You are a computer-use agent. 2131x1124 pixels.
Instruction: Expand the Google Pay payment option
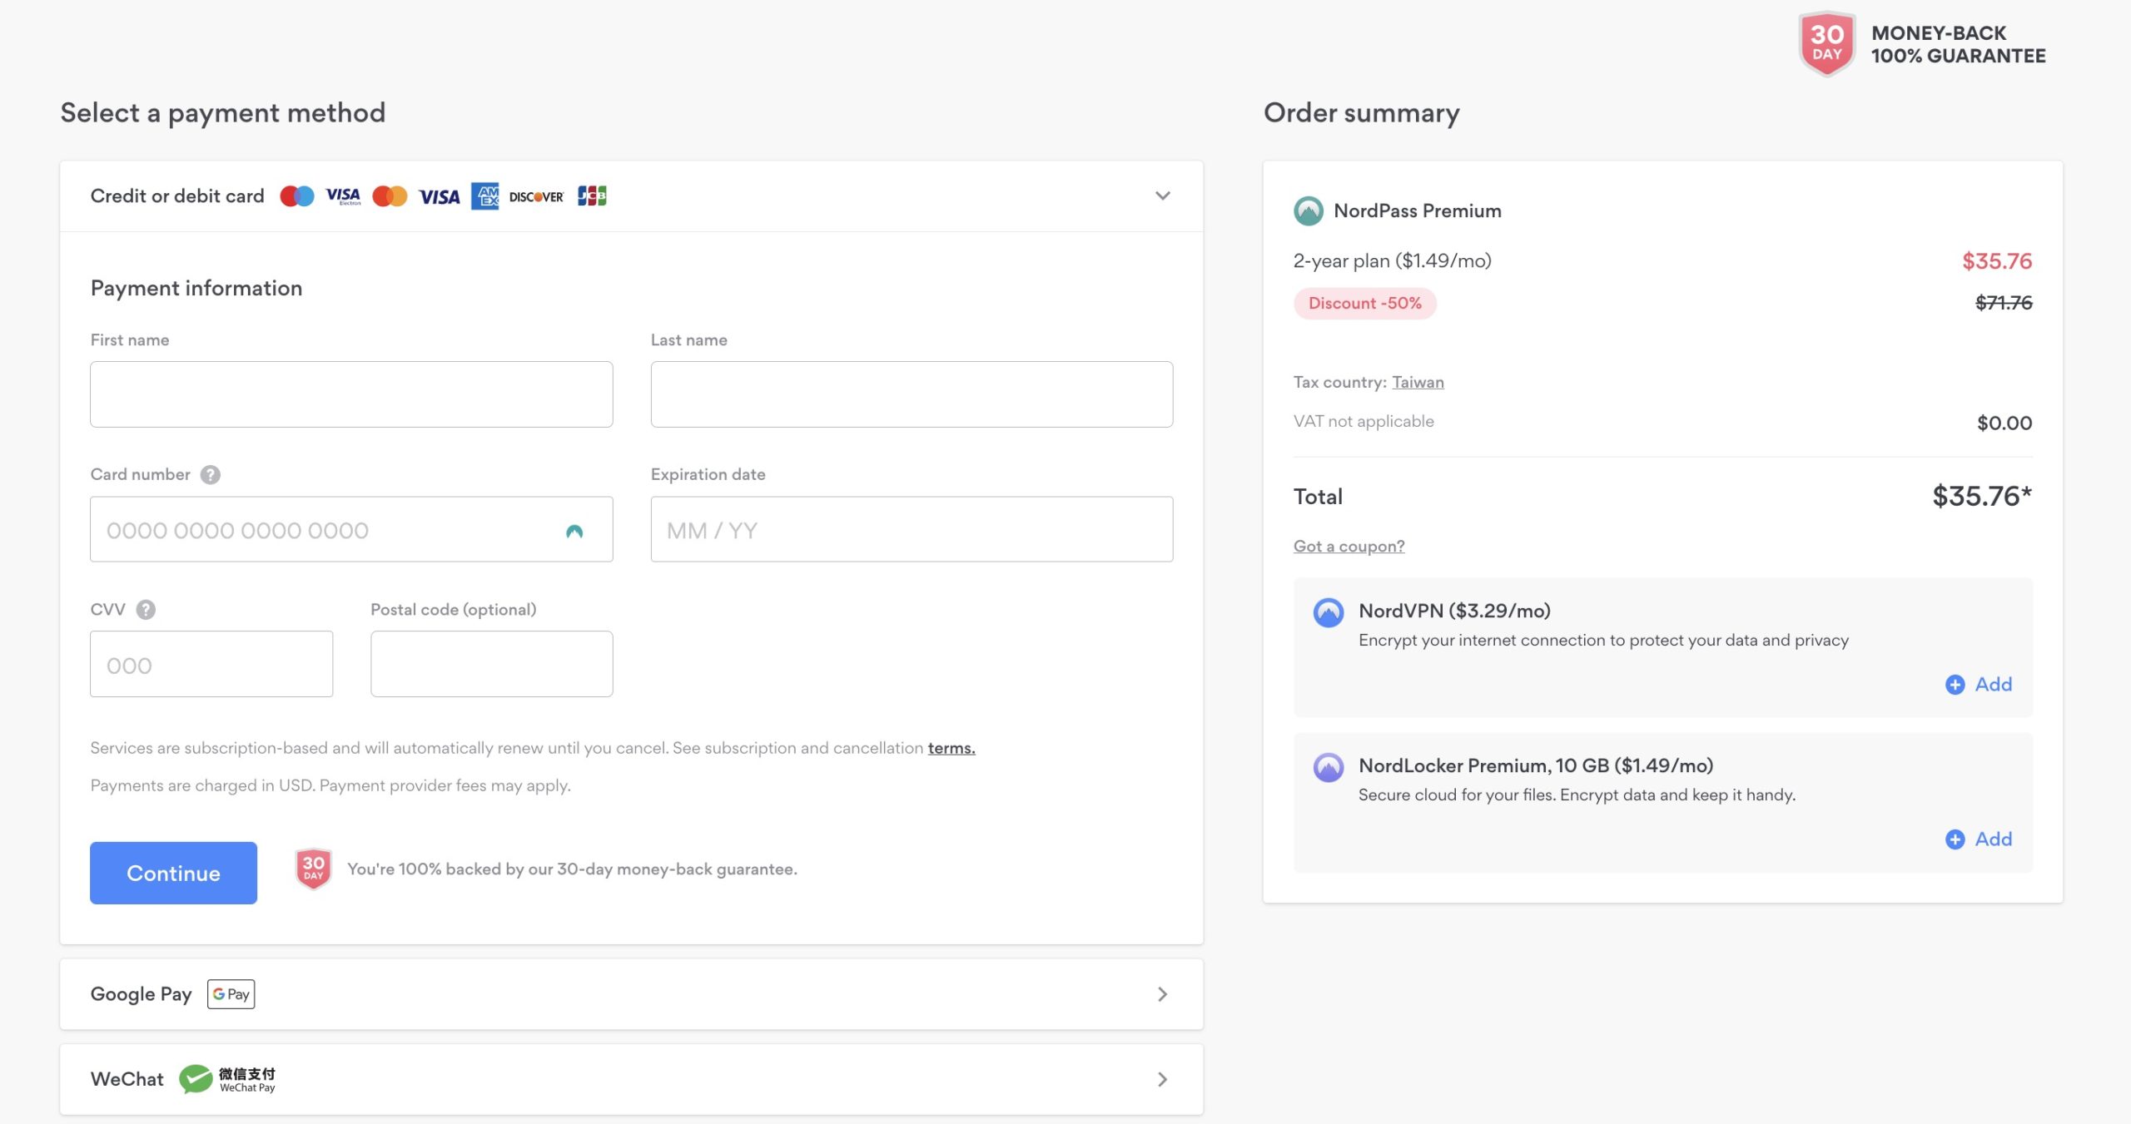pos(631,994)
